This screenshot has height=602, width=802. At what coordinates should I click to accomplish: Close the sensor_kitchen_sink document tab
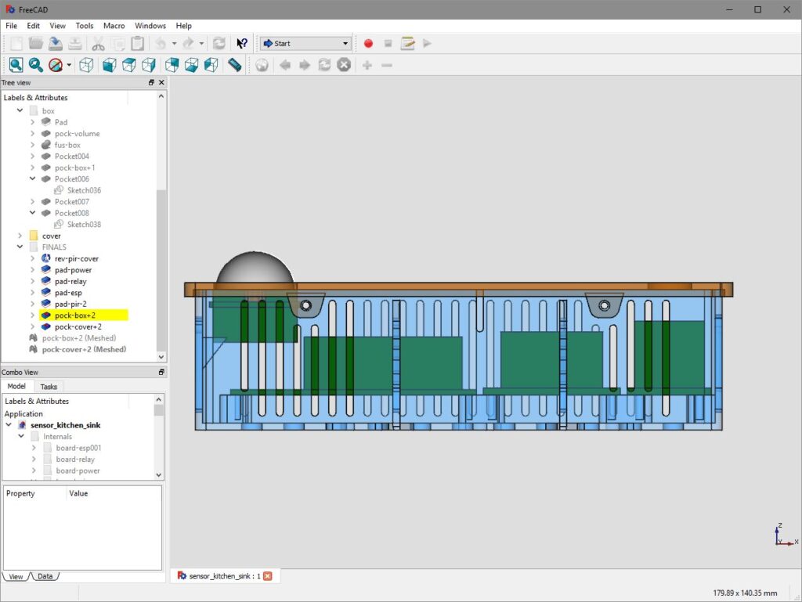(268, 576)
